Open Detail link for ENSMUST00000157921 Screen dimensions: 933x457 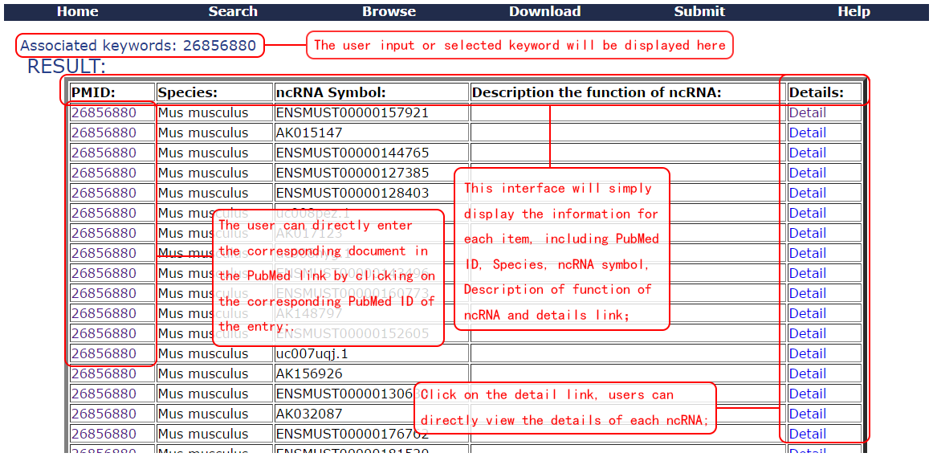coord(807,112)
